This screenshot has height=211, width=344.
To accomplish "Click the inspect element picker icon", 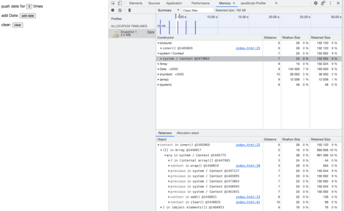I will click(x=113, y=3).
